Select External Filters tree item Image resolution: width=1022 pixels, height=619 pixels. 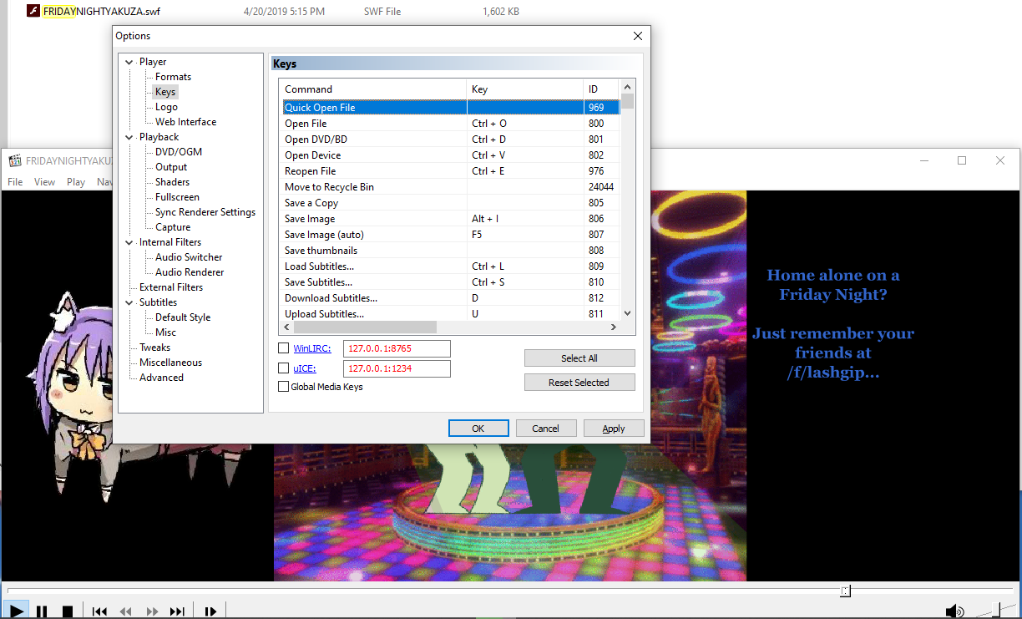171,287
